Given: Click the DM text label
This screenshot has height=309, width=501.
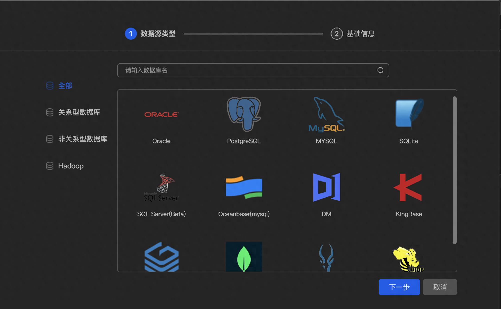Looking at the screenshot, I should [326, 214].
